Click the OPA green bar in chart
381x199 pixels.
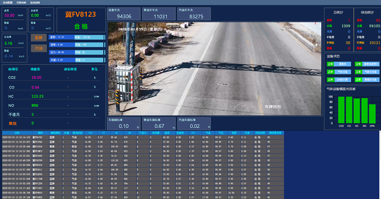[x=372, y=114]
